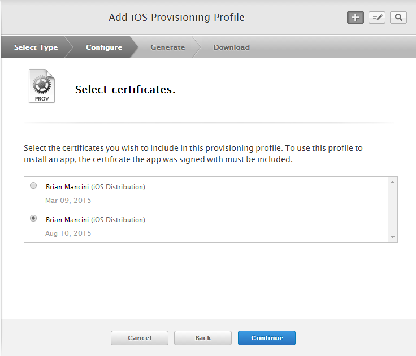Click the first Brian Mancini certificate name

pyautogui.click(x=67, y=187)
